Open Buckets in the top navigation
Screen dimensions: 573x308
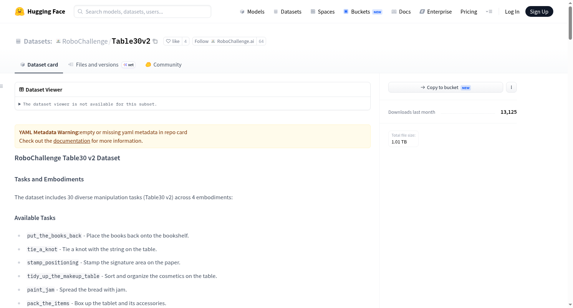click(363, 11)
